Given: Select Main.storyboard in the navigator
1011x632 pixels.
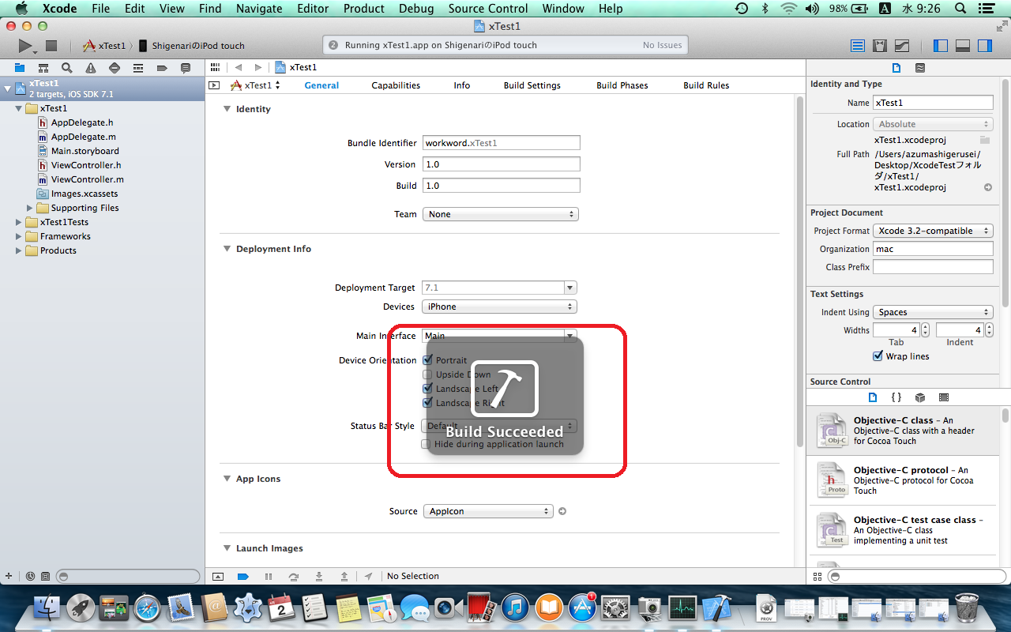Looking at the screenshot, I should pos(85,151).
